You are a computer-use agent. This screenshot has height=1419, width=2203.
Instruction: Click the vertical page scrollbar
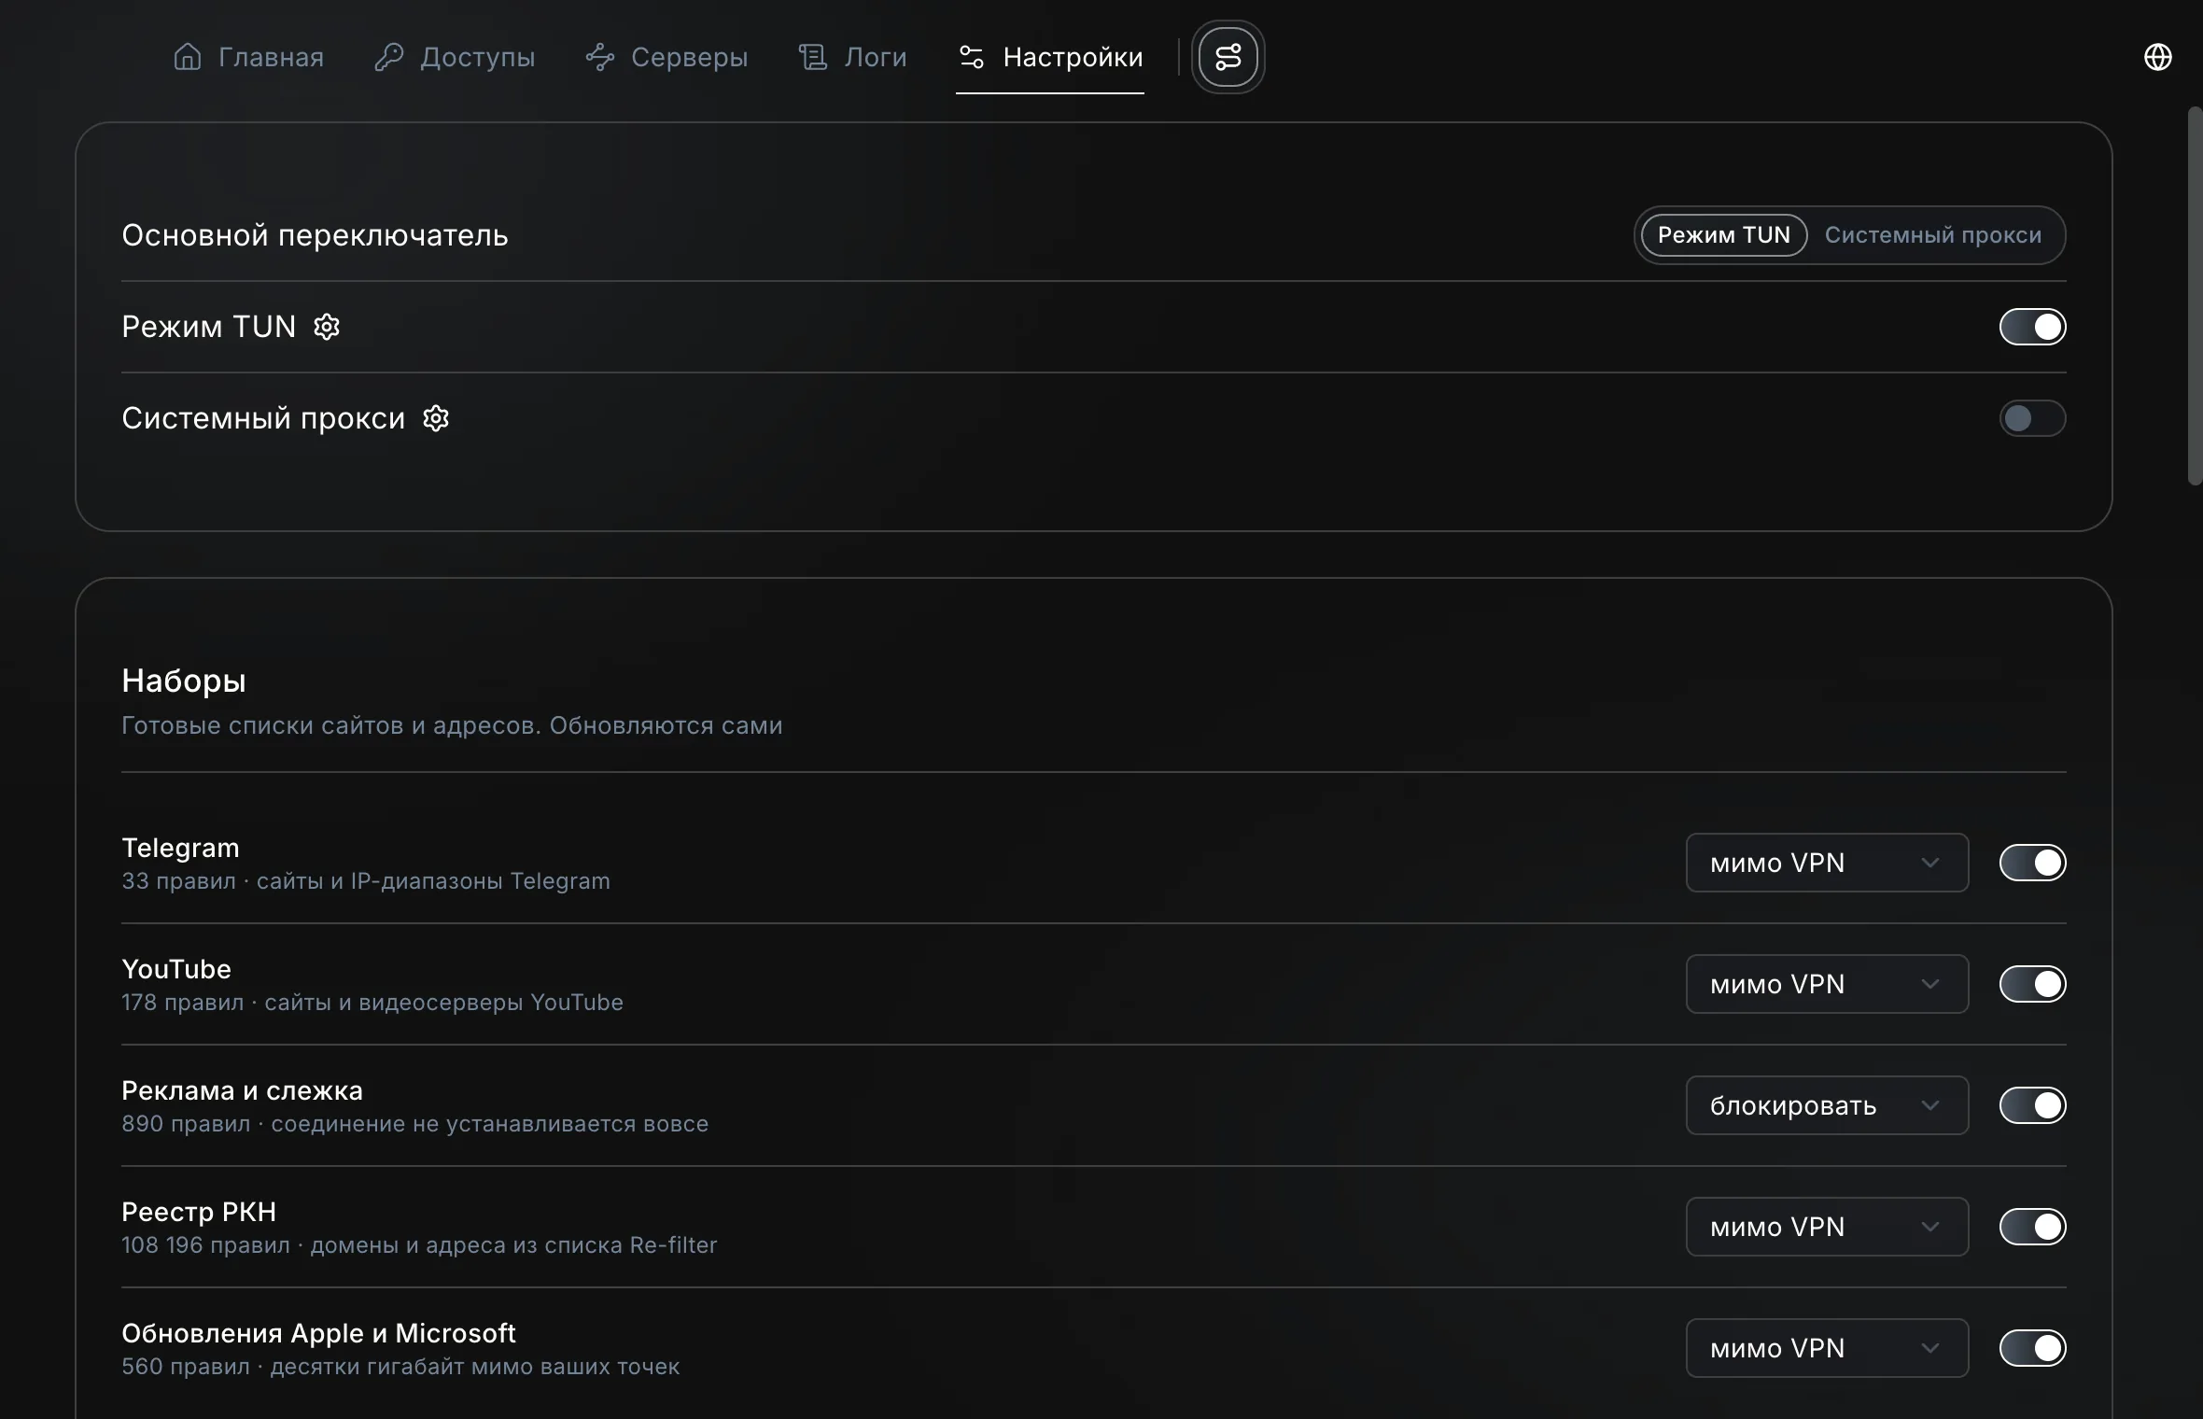coord(2195,296)
